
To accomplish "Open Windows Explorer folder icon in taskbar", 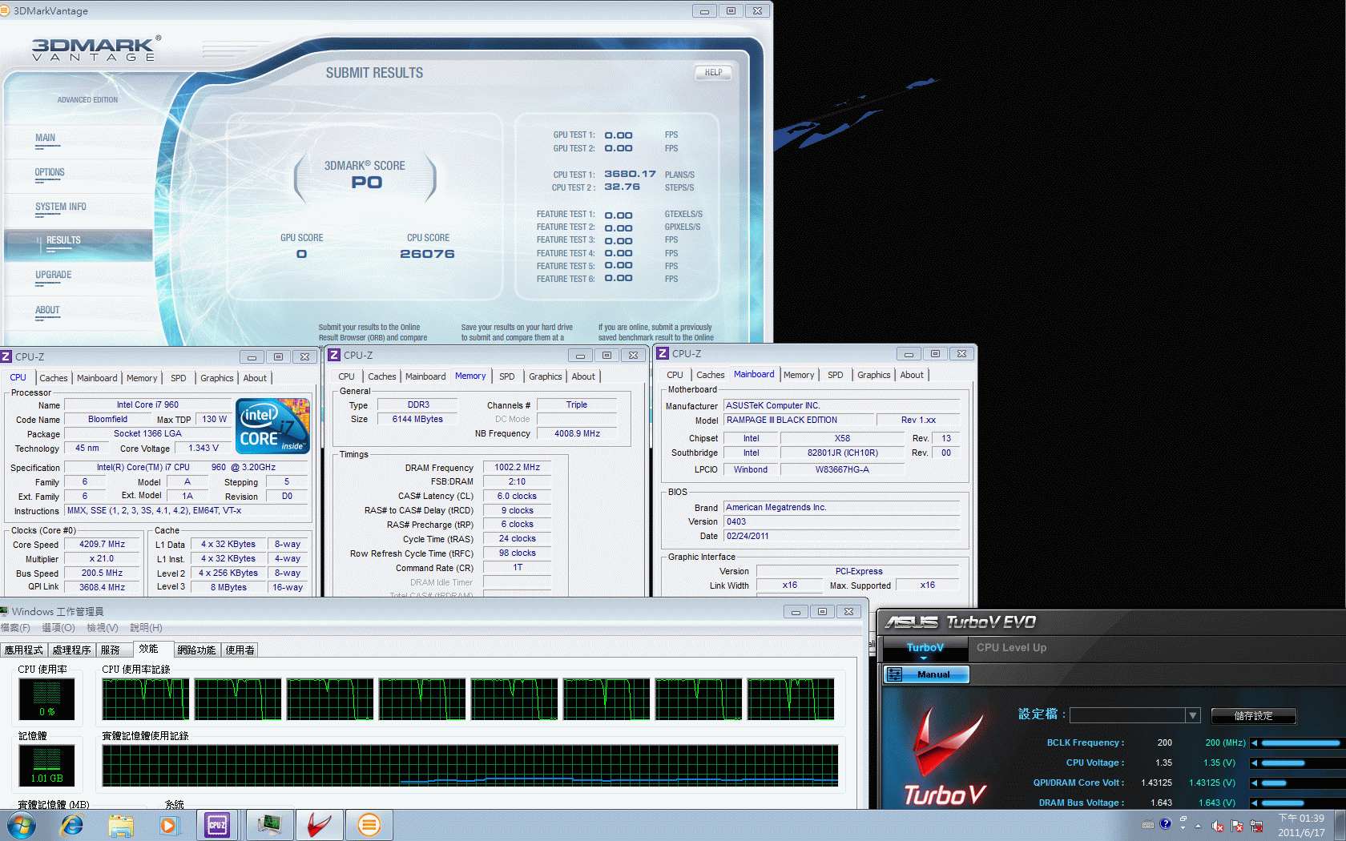I will (x=121, y=825).
